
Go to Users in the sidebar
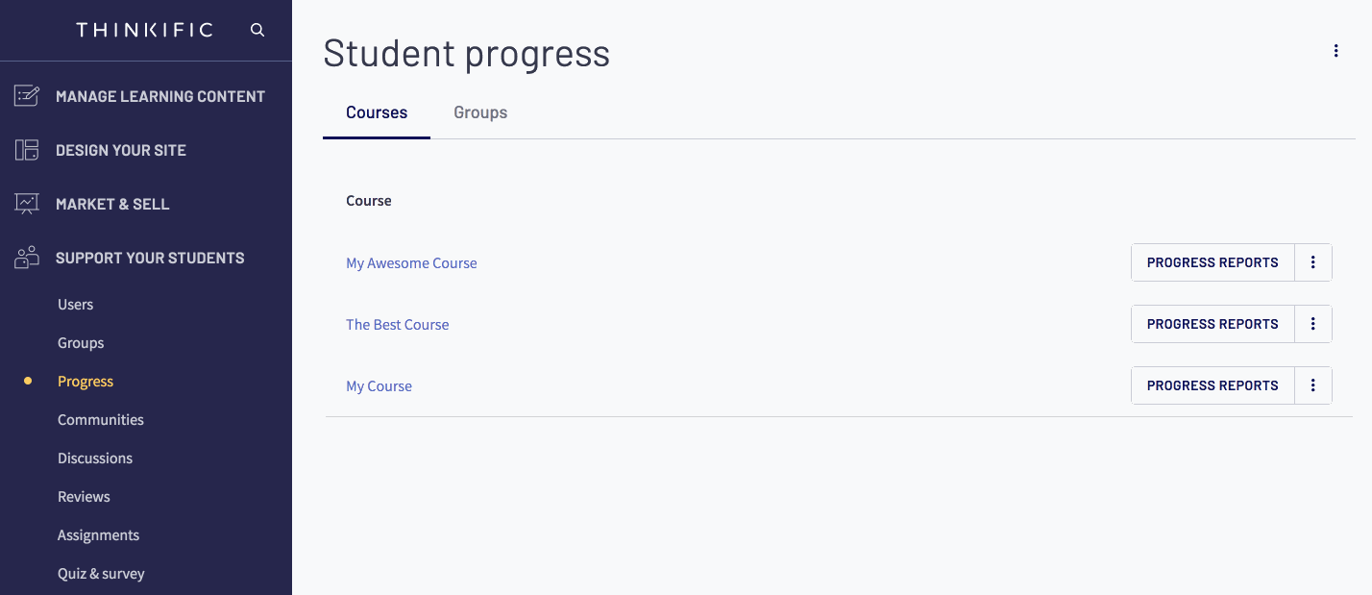[75, 305]
